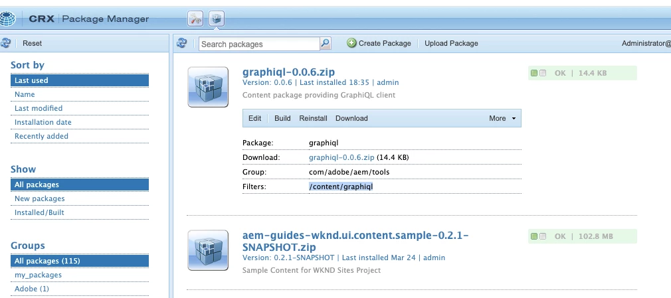Screen dimensions: 671x298
Task: Show Installed/Built packages
Action: tap(80, 212)
